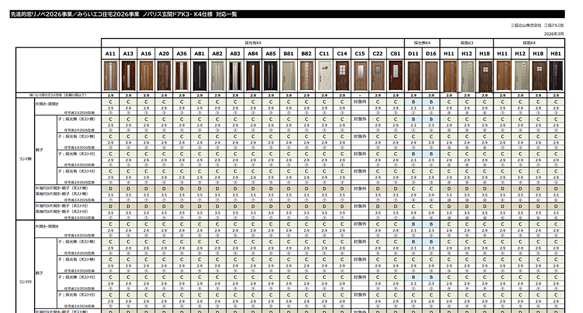The width and height of the screenshot is (583, 313).
Task: Select the H81 door thumbnail
Action: tap(556, 75)
